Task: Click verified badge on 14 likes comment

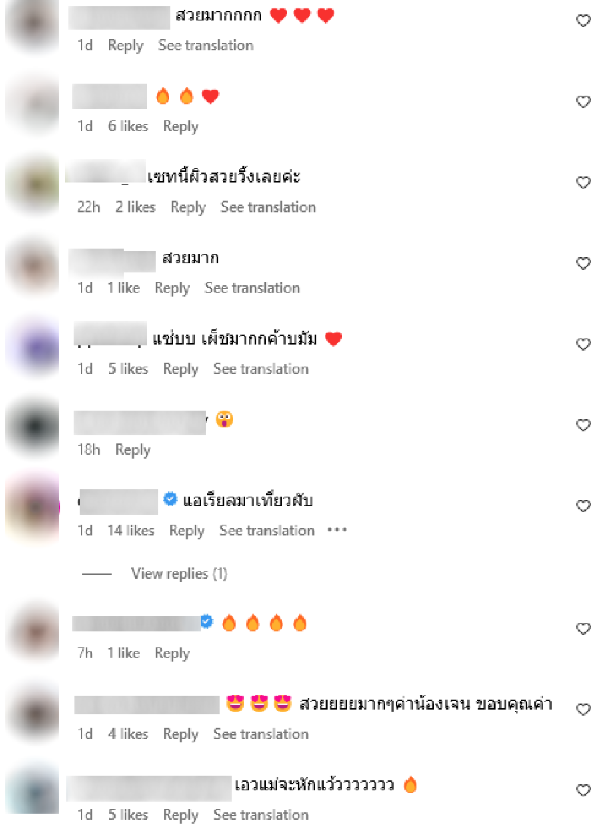Action: tap(169, 498)
